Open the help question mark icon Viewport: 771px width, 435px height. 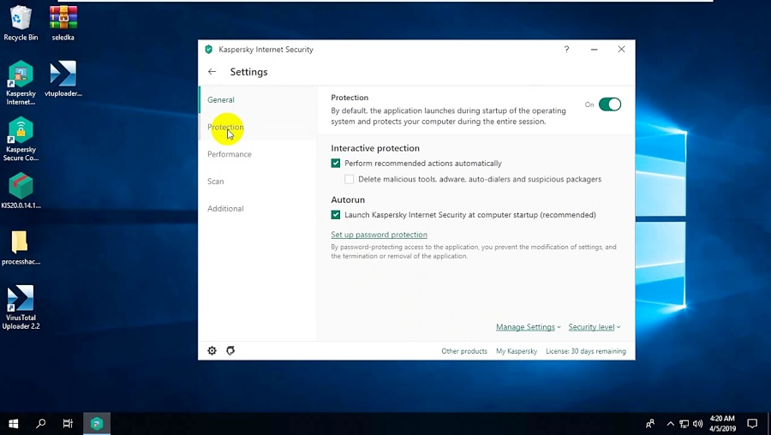click(x=566, y=49)
